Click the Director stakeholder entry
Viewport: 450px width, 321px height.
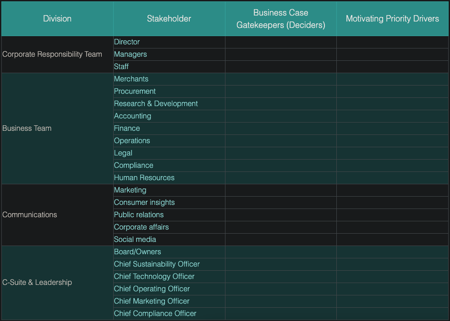click(x=127, y=42)
